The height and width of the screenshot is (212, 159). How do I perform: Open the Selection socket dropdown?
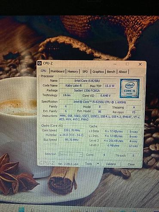71,155
